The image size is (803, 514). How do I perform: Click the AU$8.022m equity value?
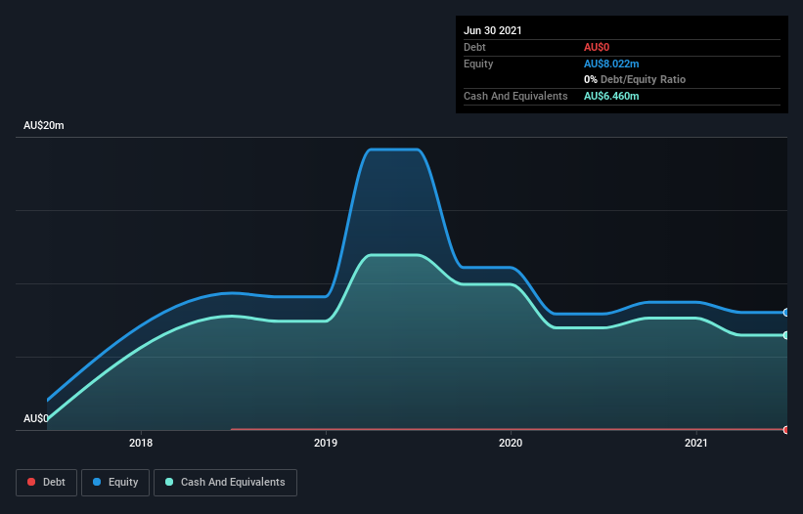tap(611, 64)
